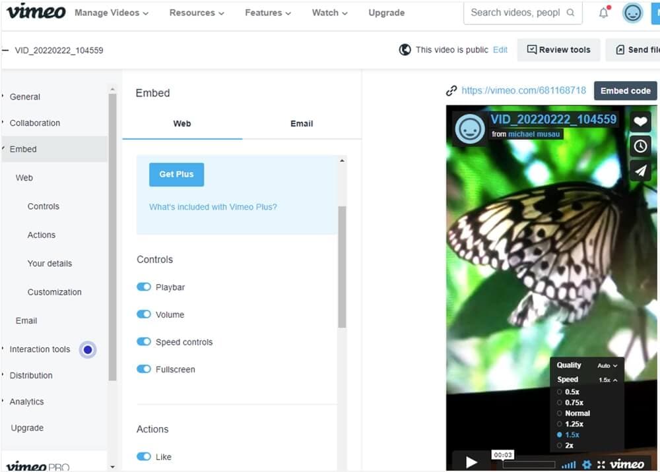Screen dimensions: 660x472
Task: Open the Quality Auto dropdown
Action: [607, 366]
